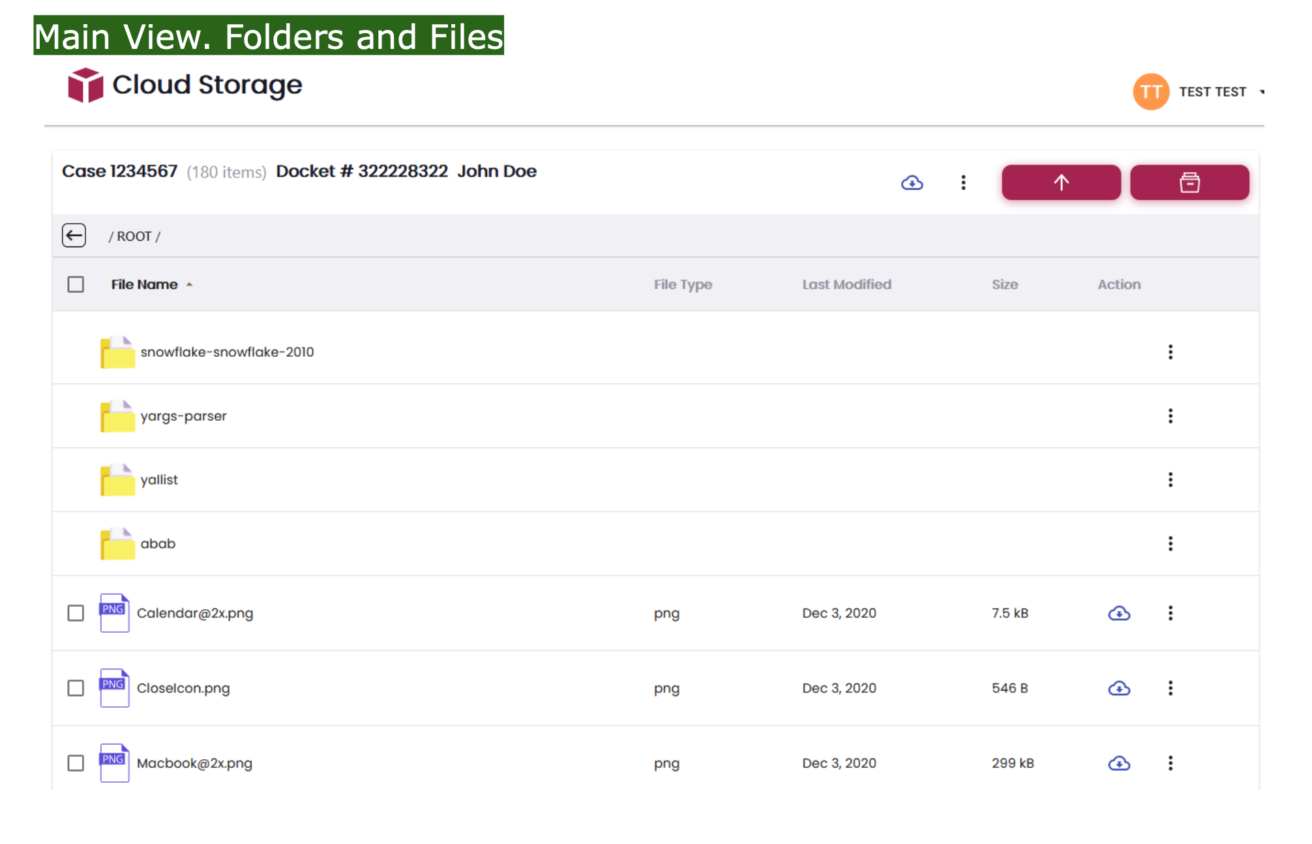Viewport: 1312px width, 844px height.
Task: Open three-dot menu for Macbook@2x.png
Action: [x=1170, y=763]
